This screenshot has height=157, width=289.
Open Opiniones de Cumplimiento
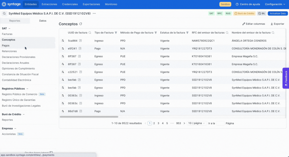coord(18,68)
